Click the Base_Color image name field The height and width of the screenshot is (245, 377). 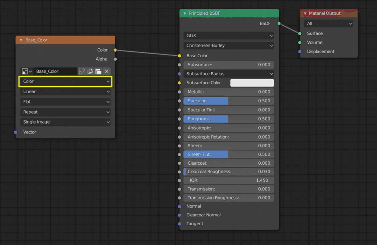55,72
